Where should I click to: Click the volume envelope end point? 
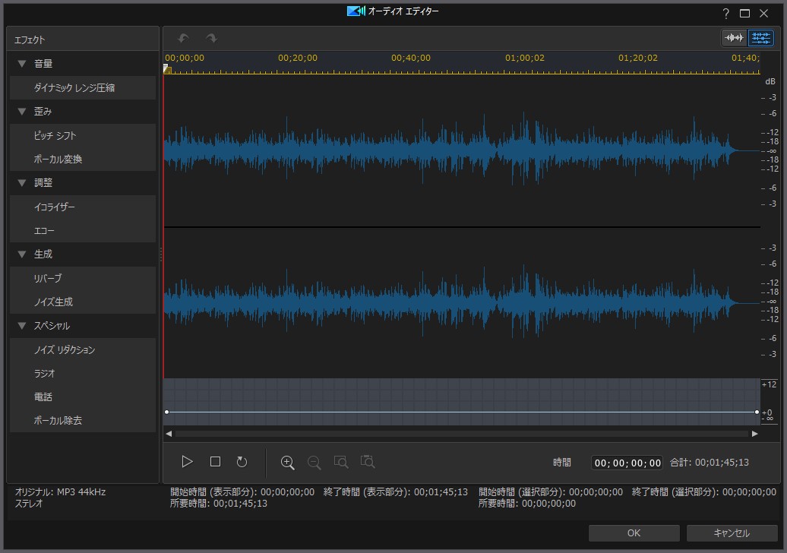pyautogui.click(x=757, y=412)
